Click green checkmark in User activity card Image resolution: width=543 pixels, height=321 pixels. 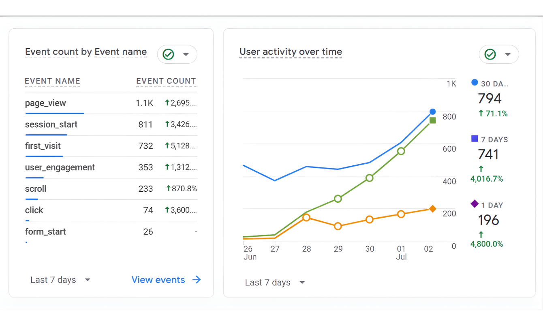tap(490, 54)
